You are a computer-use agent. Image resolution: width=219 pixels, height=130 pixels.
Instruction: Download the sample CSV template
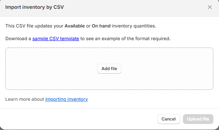(56, 38)
